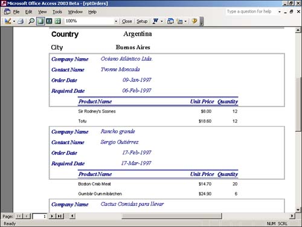Minimize the inner report window

click(285, 12)
